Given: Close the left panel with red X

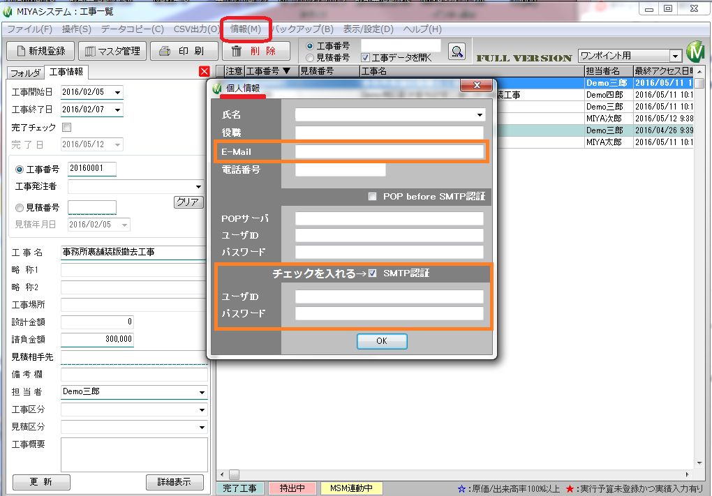Looking at the screenshot, I should [x=205, y=71].
